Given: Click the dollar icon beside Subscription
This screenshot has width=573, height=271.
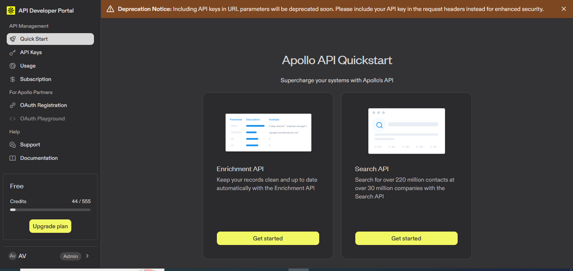Looking at the screenshot, I should (13, 79).
